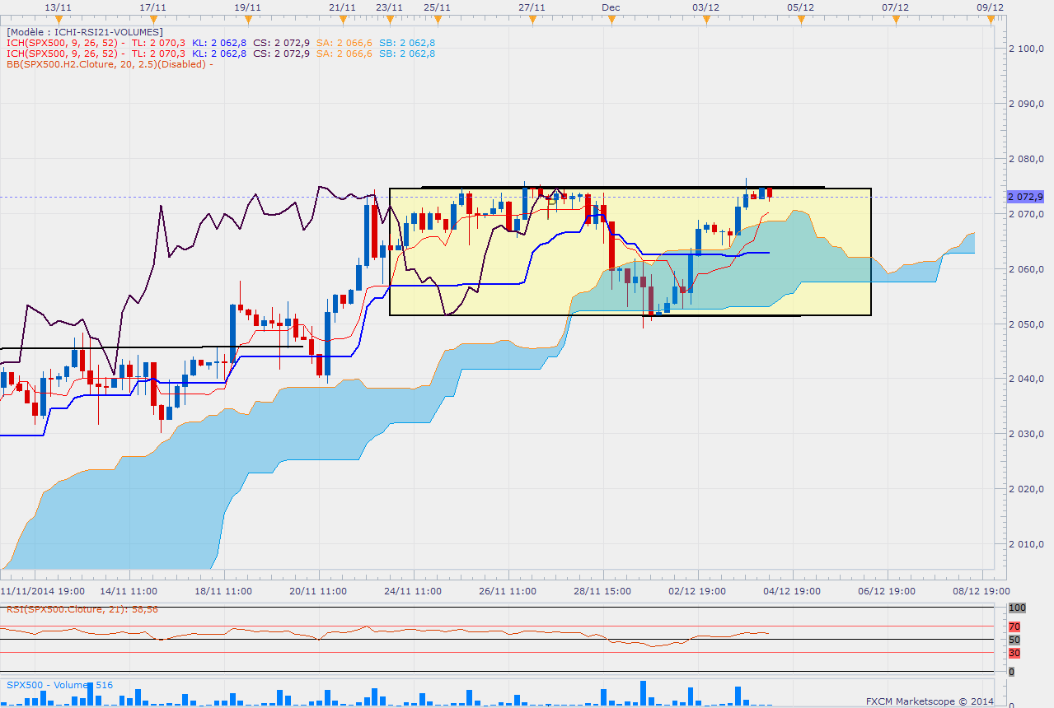Screen dimensions: 1054x708
Task: Select the orange date marker under 09/12
Action: pyautogui.click(x=992, y=20)
